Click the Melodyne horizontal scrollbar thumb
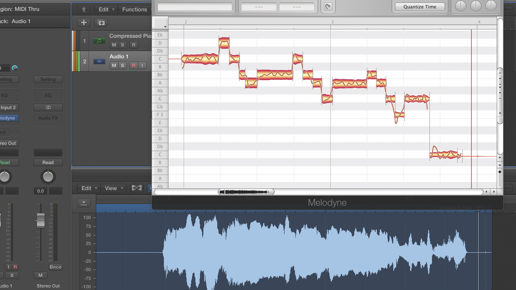The image size is (516, 290). coord(246,192)
